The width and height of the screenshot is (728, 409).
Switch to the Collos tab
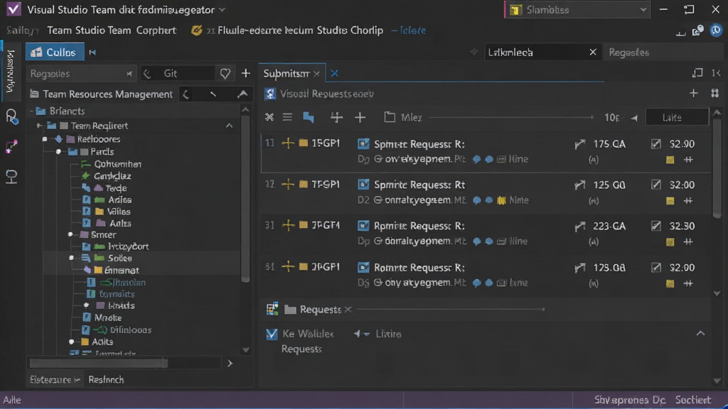(x=55, y=53)
